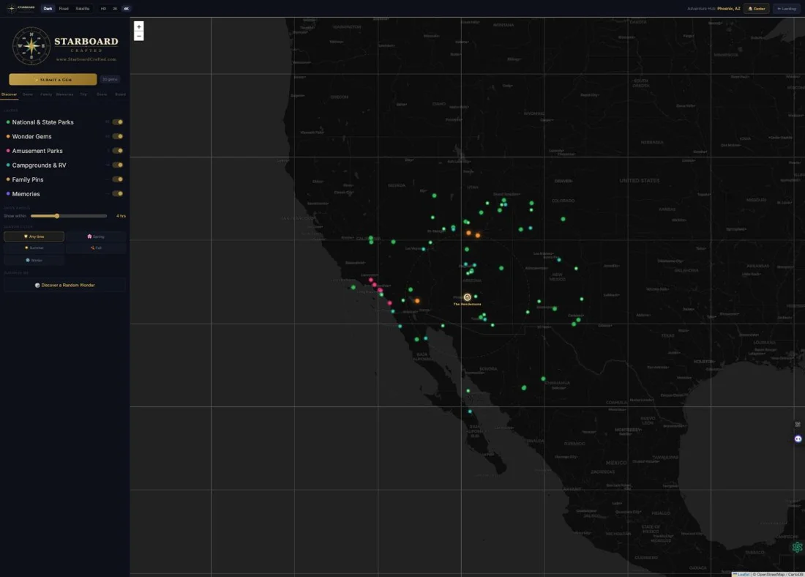Click the small icon above the chat bubble

pos(798,425)
